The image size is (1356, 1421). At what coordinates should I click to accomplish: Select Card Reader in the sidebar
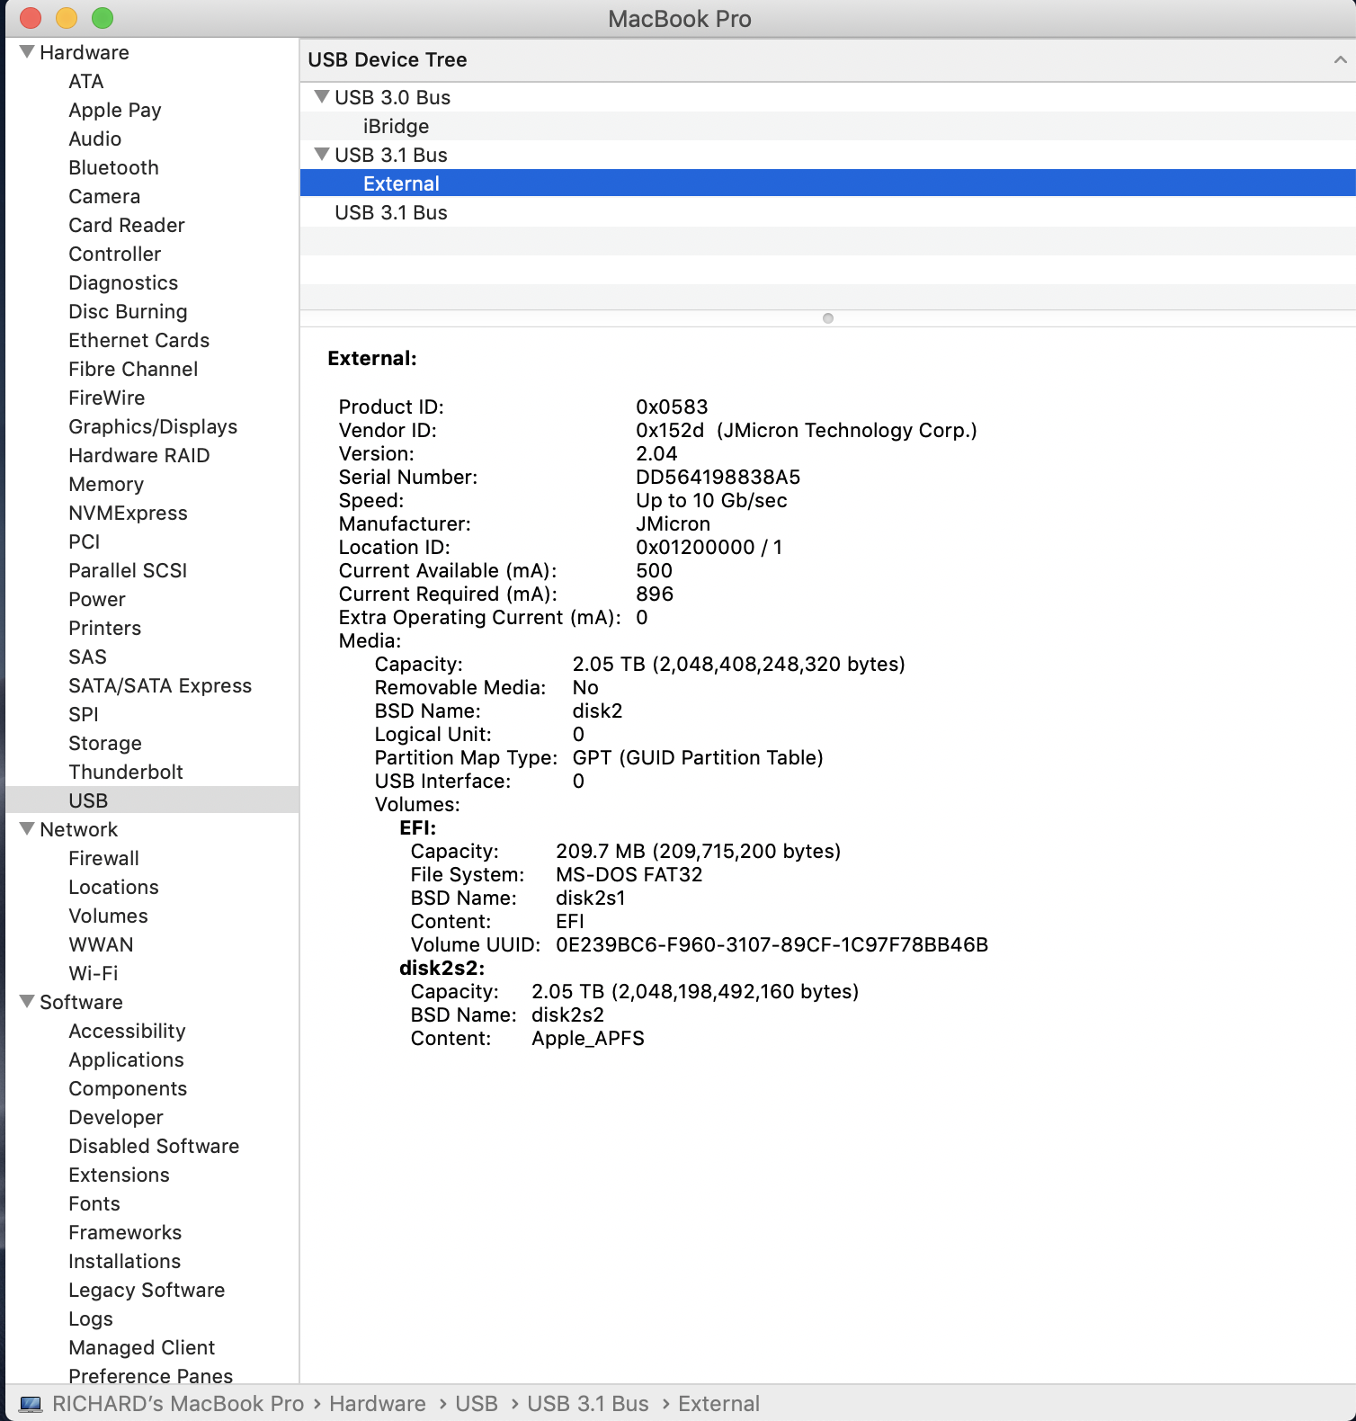click(x=127, y=225)
